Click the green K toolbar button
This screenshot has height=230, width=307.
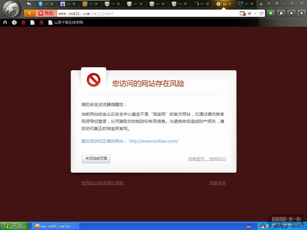pyautogui.click(x=271, y=13)
